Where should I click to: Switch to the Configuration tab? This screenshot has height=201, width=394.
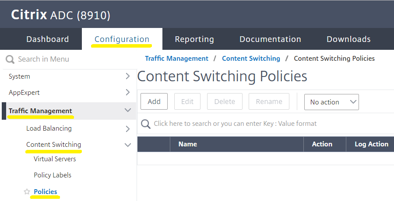pyautogui.click(x=122, y=39)
